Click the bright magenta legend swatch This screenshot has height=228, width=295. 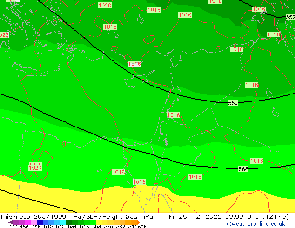(28, 222)
